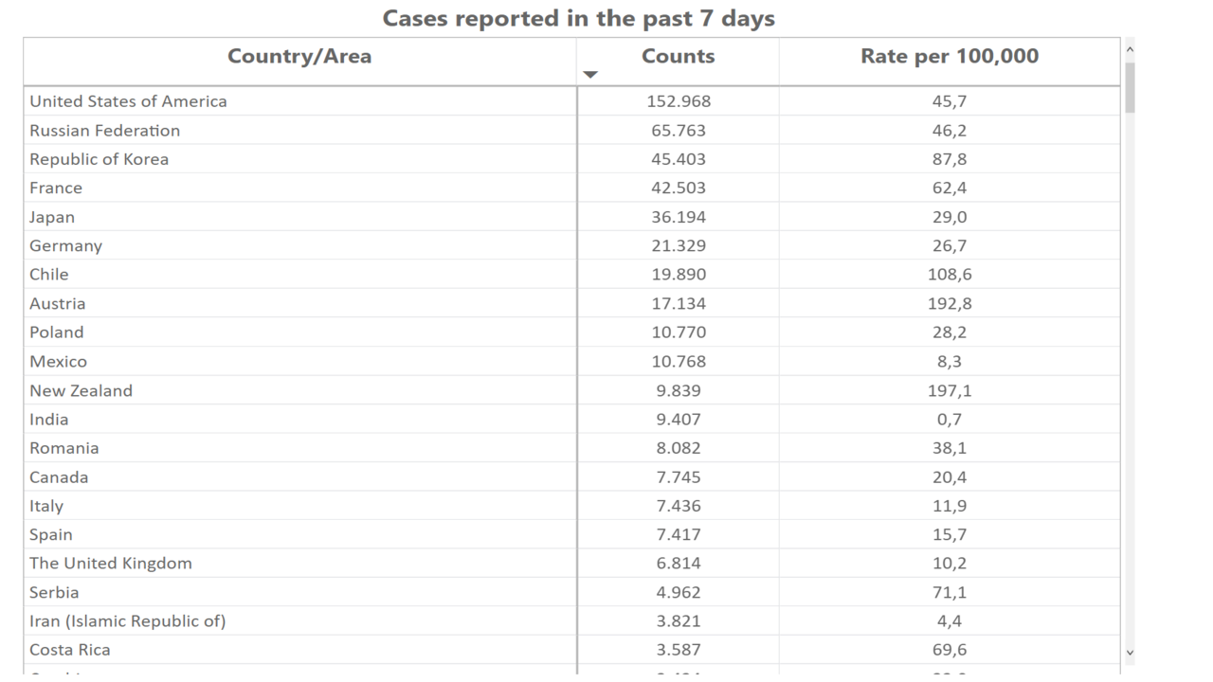
Task: Click The United Kingdom country cell
Action: point(110,563)
